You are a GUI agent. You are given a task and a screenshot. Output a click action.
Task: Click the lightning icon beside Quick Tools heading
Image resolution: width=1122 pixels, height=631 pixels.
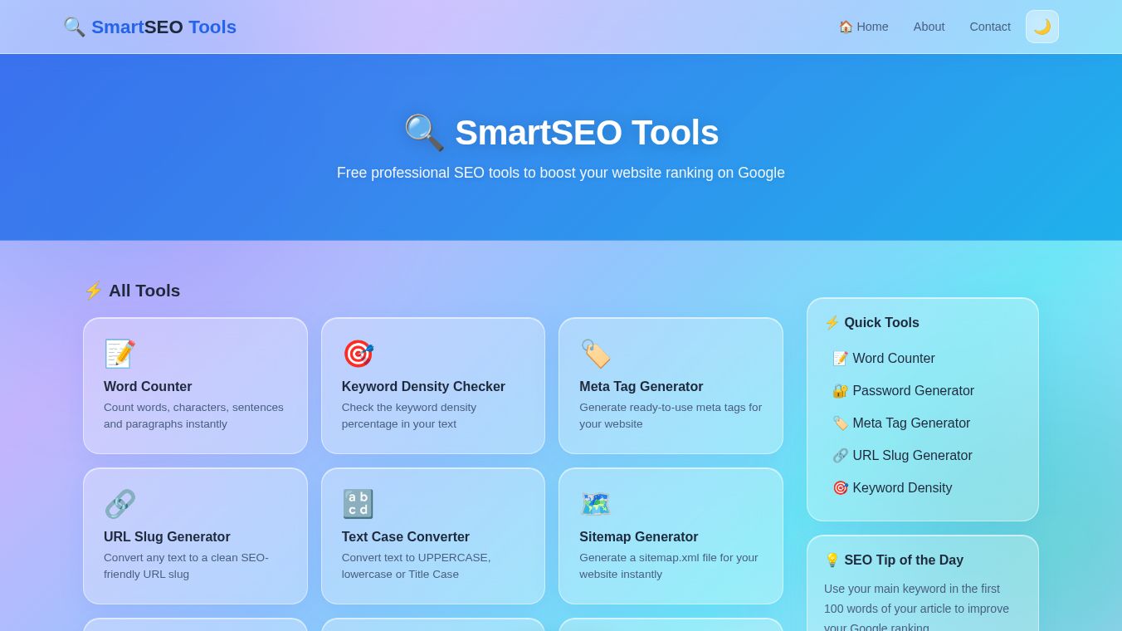click(832, 323)
